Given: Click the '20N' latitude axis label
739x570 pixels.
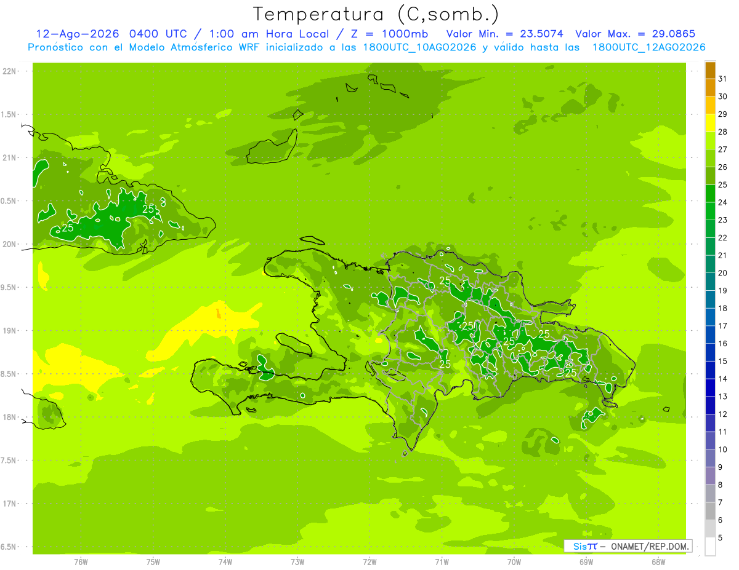Looking at the screenshot, I should click(10, 244).
